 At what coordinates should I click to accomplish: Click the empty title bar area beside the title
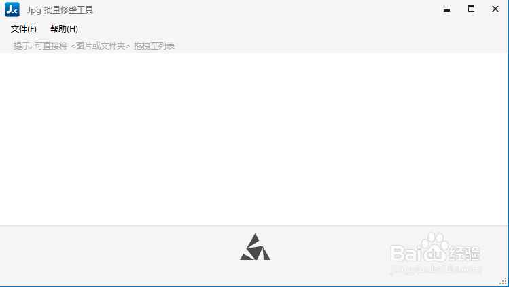(266, 9)
